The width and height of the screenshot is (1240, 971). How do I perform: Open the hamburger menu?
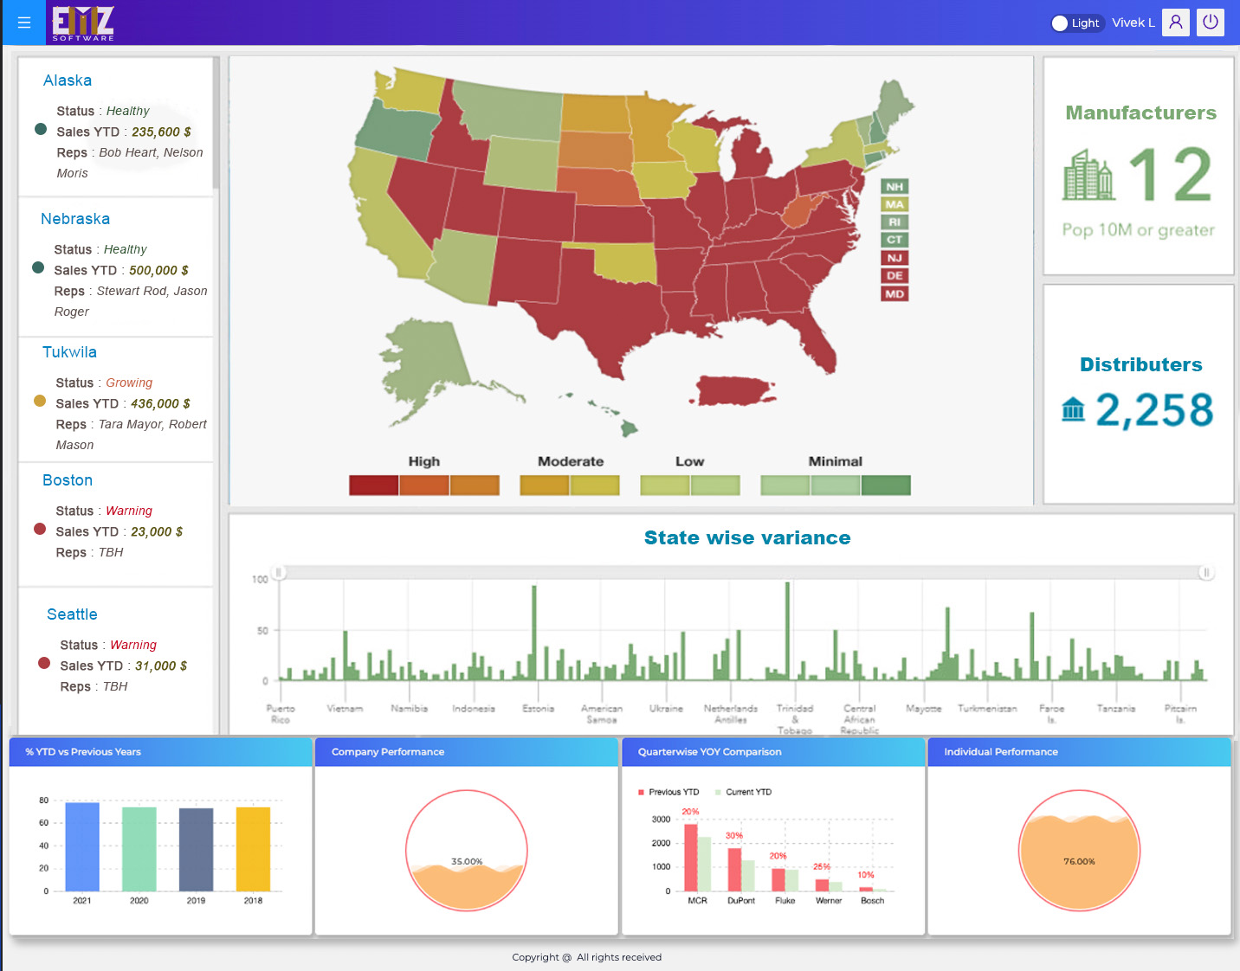[x=24, y=23]
